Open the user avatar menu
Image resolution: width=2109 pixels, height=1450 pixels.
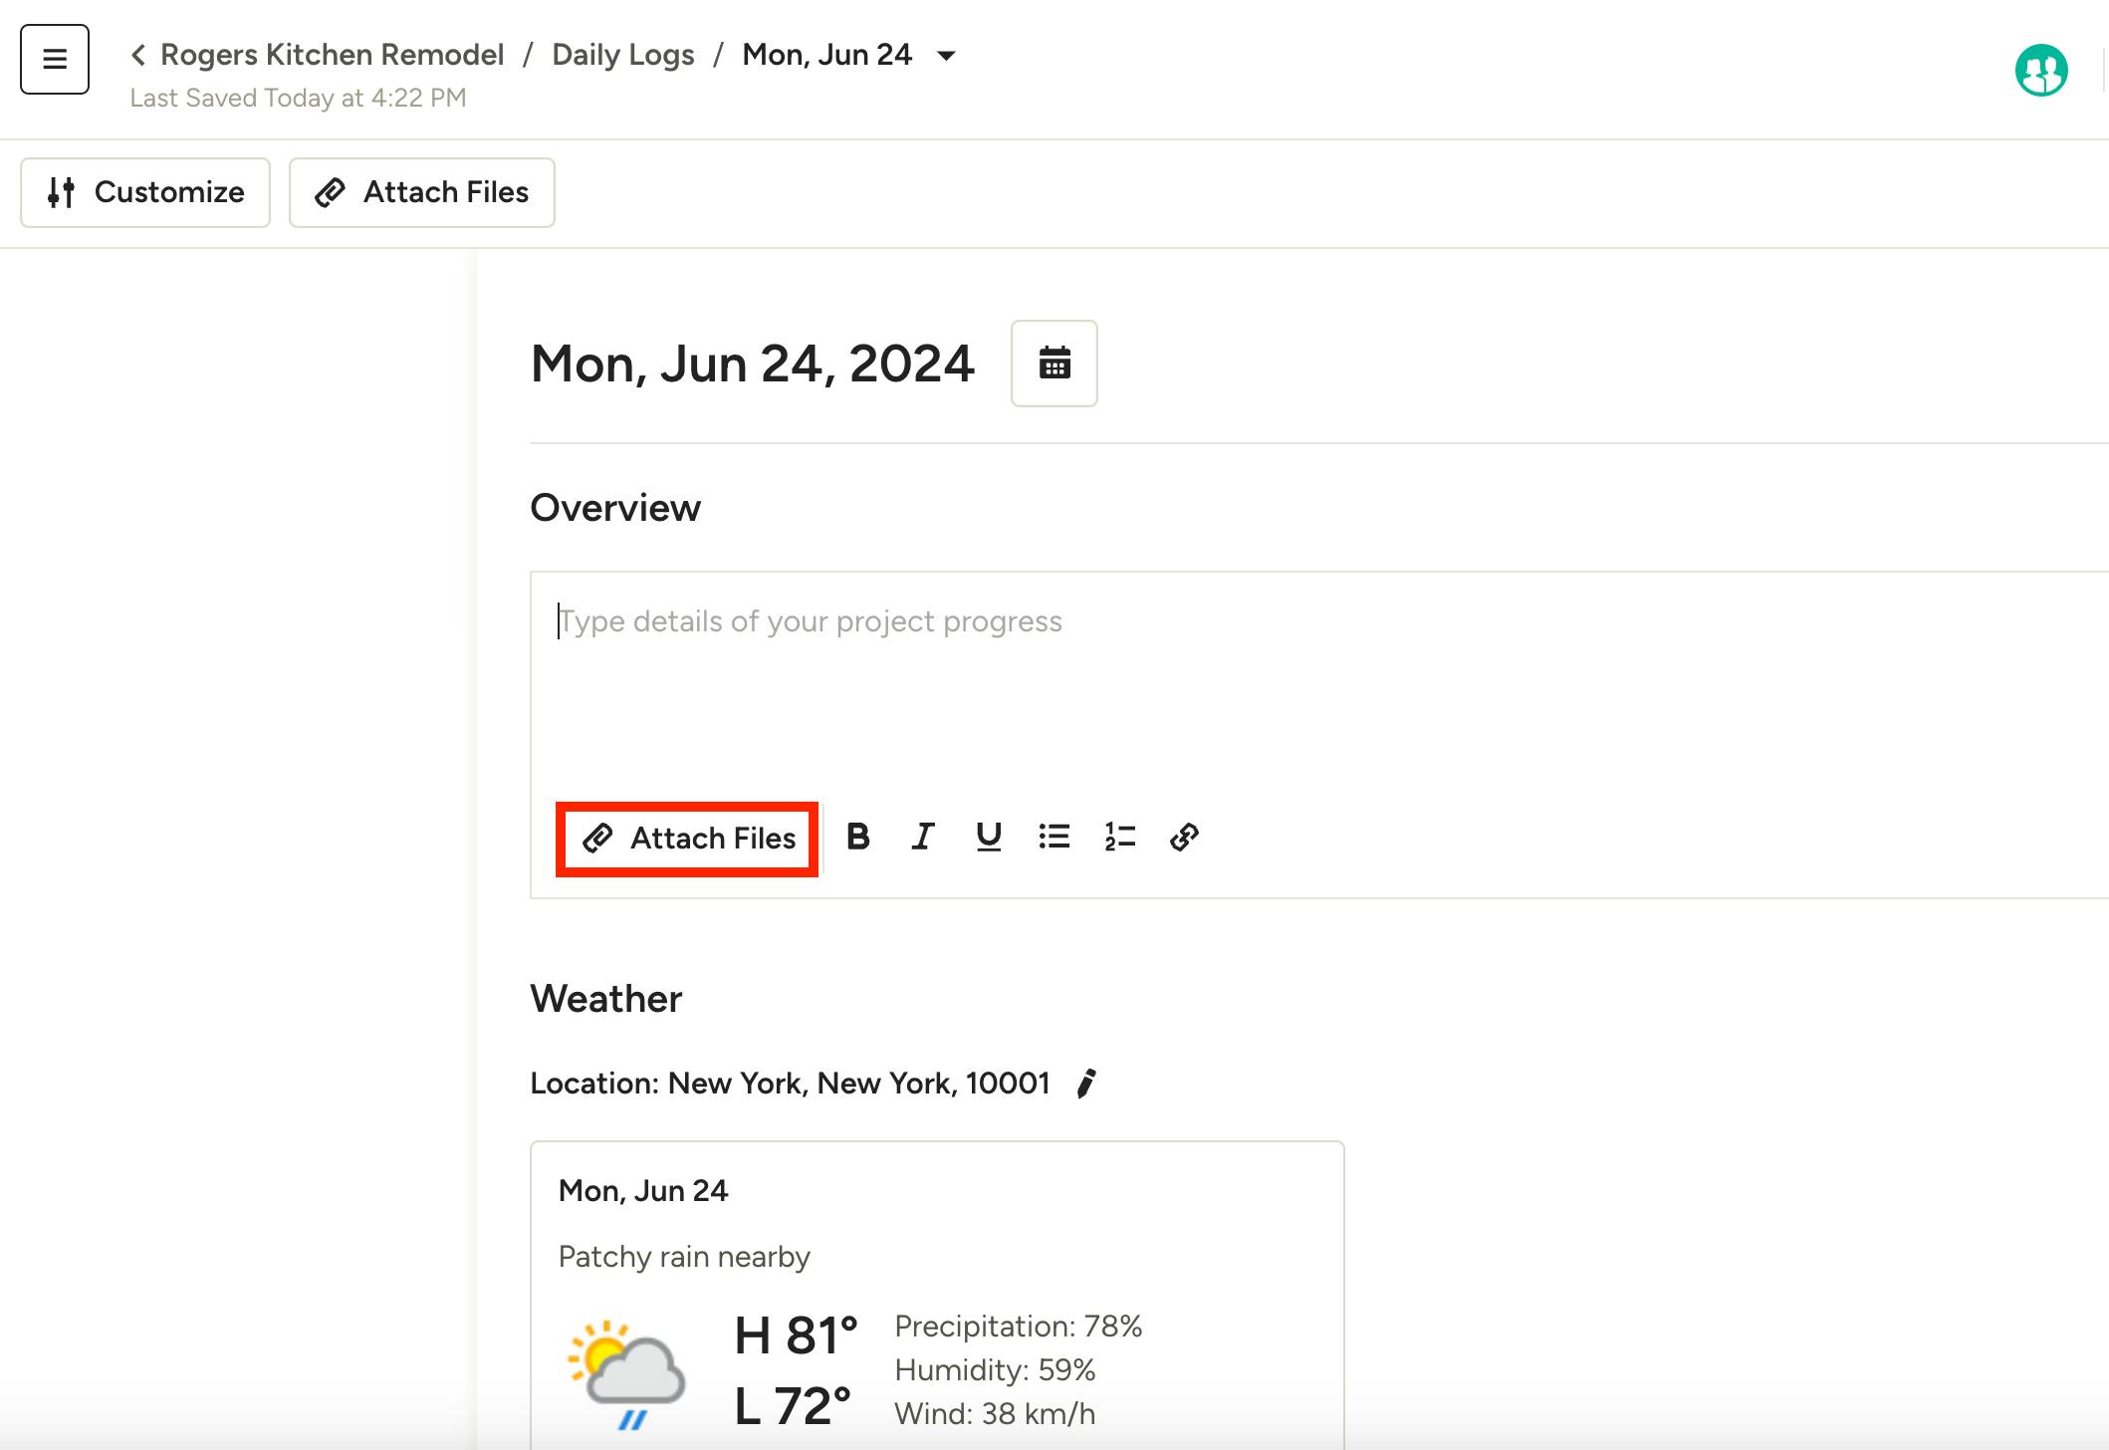pyautogui.click(x=2040, y=71)
